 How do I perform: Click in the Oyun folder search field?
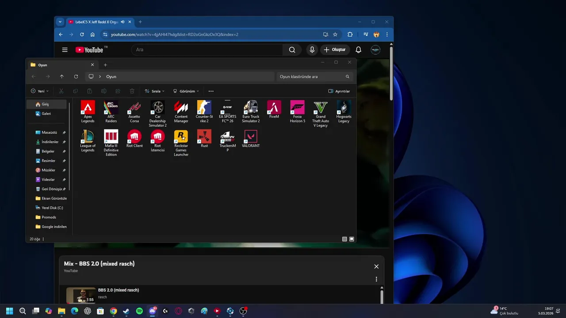point(315,76)
